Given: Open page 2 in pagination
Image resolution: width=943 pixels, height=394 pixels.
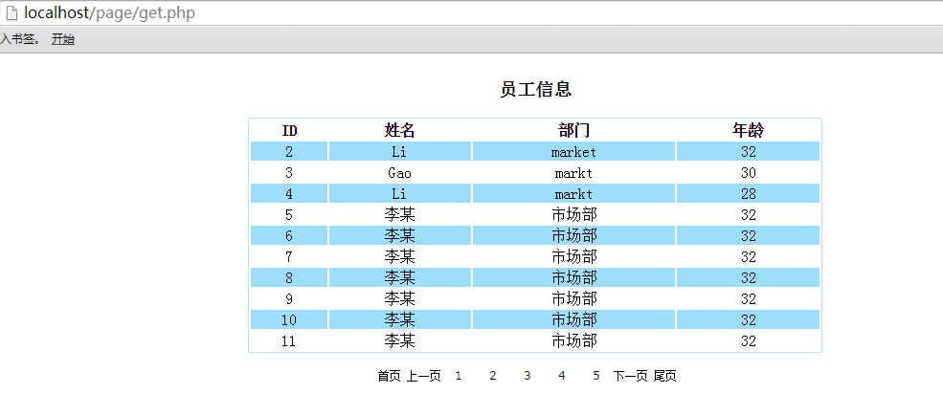Looking at the screenshot, I should coord(492,376).
